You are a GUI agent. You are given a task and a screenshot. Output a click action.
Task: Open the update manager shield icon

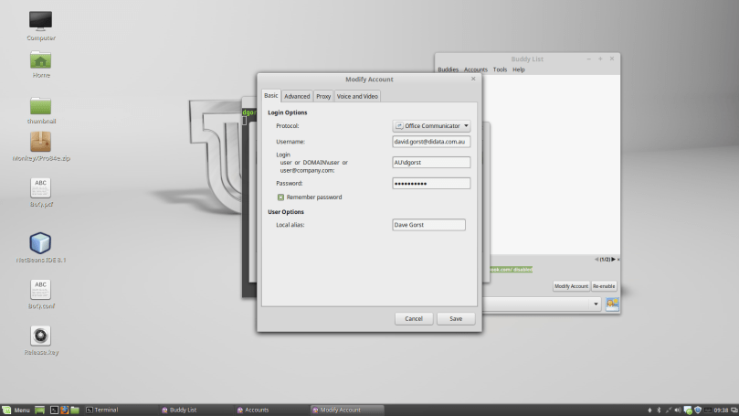698,410
